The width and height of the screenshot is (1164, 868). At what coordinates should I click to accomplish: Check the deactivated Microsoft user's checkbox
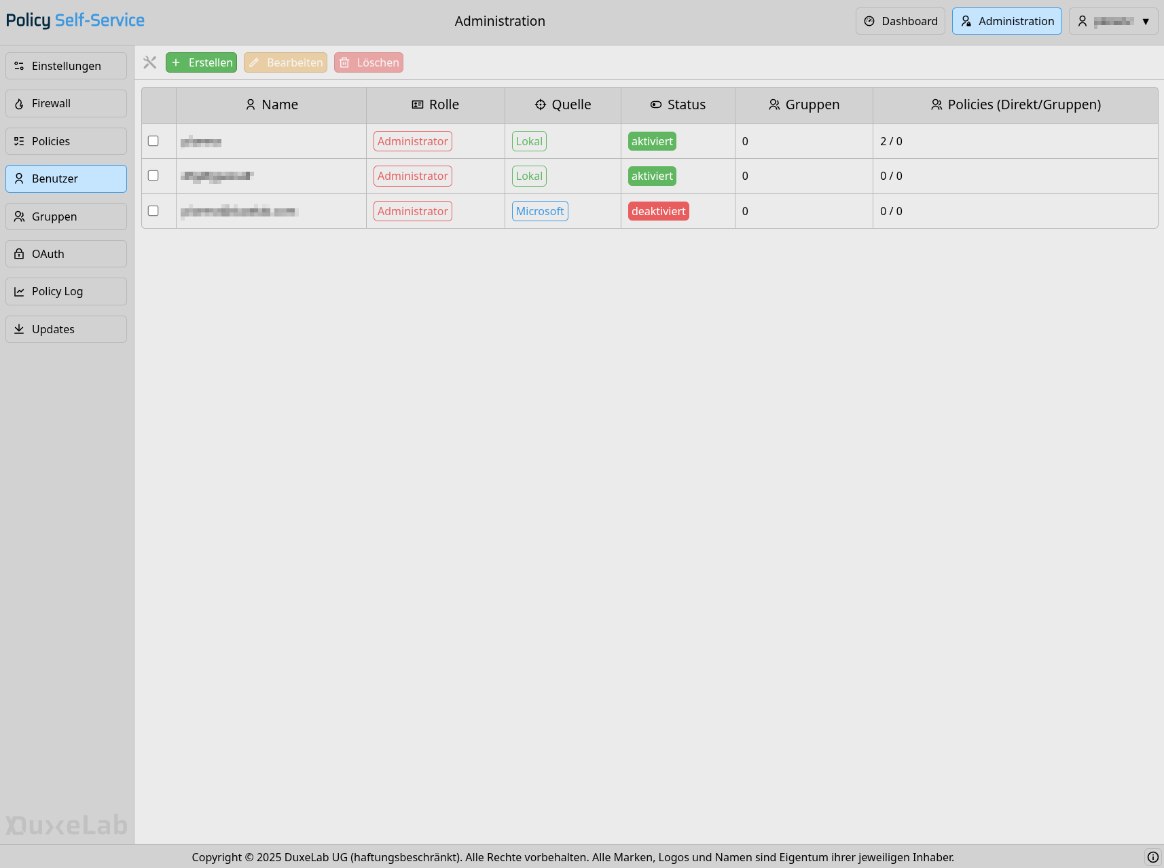tap(153, 211)
